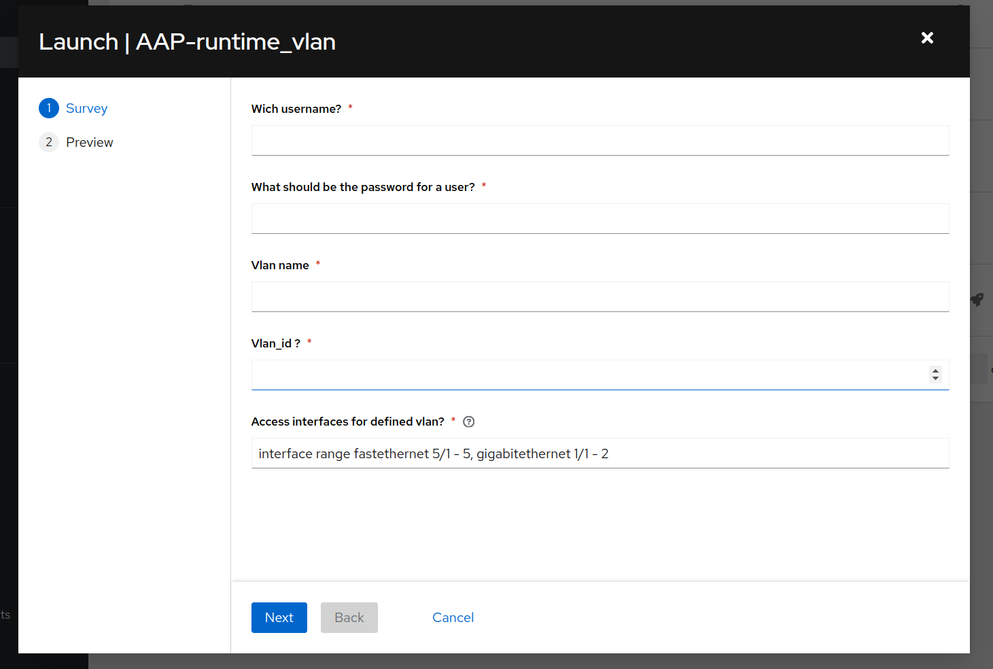This screenshot has width=993, height=669.
Task: Focus the Vlan name input box
Action: pyautogui.click(x=599, y=297)
